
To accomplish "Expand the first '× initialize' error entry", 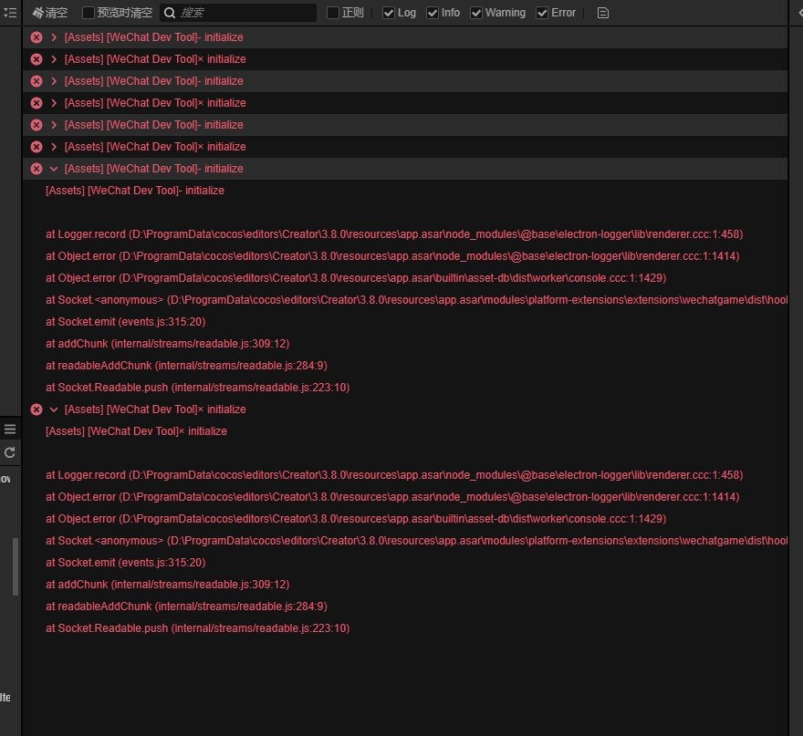I will click(54, 59).
